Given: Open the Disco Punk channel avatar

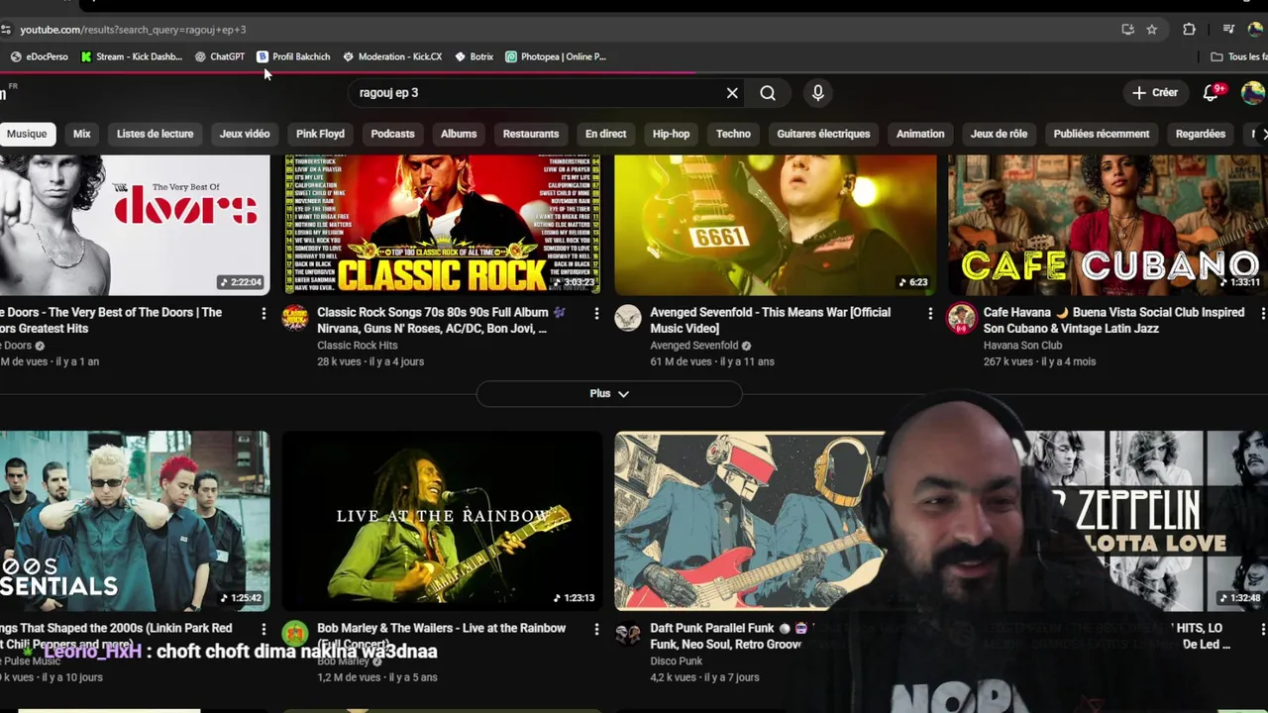Looking at the screenshot, I should pyautogui.click(x=628, y=633).
